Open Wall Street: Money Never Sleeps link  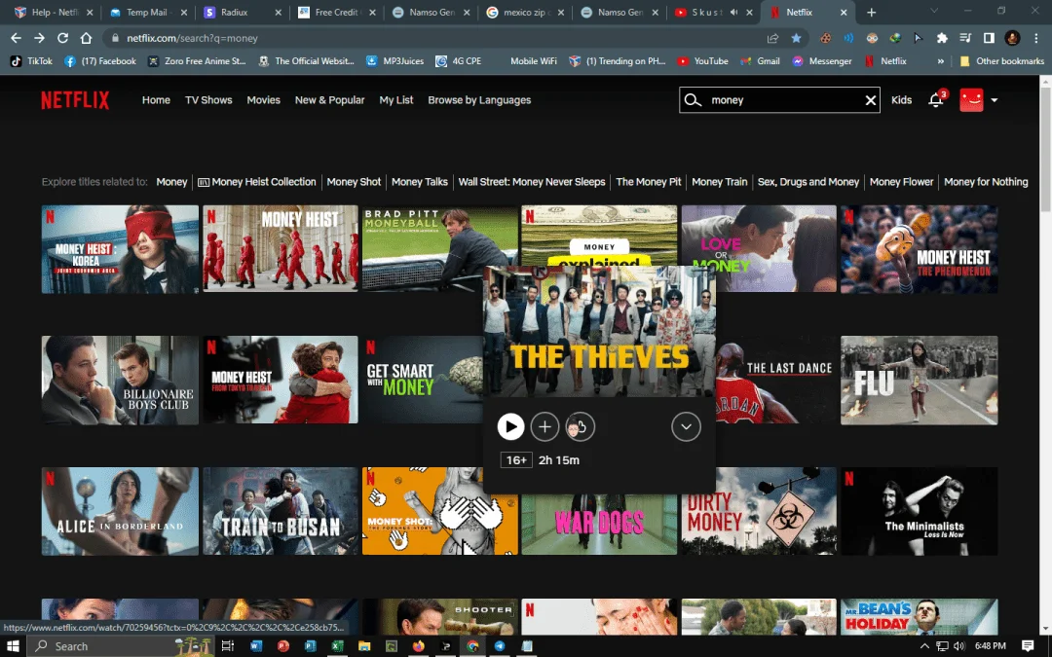point(532,182)
